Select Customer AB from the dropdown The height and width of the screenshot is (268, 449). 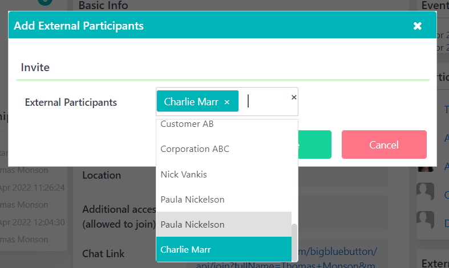(x=224, y=124)
